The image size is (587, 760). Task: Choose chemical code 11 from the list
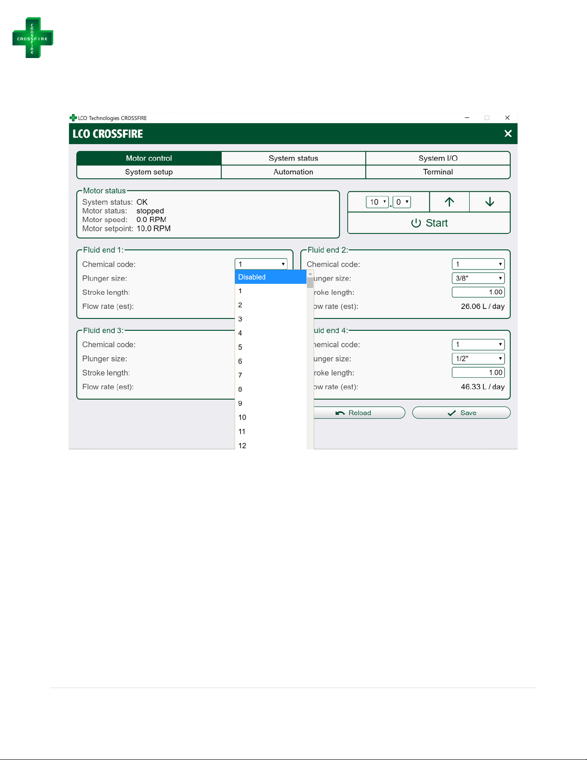[271, 432]
